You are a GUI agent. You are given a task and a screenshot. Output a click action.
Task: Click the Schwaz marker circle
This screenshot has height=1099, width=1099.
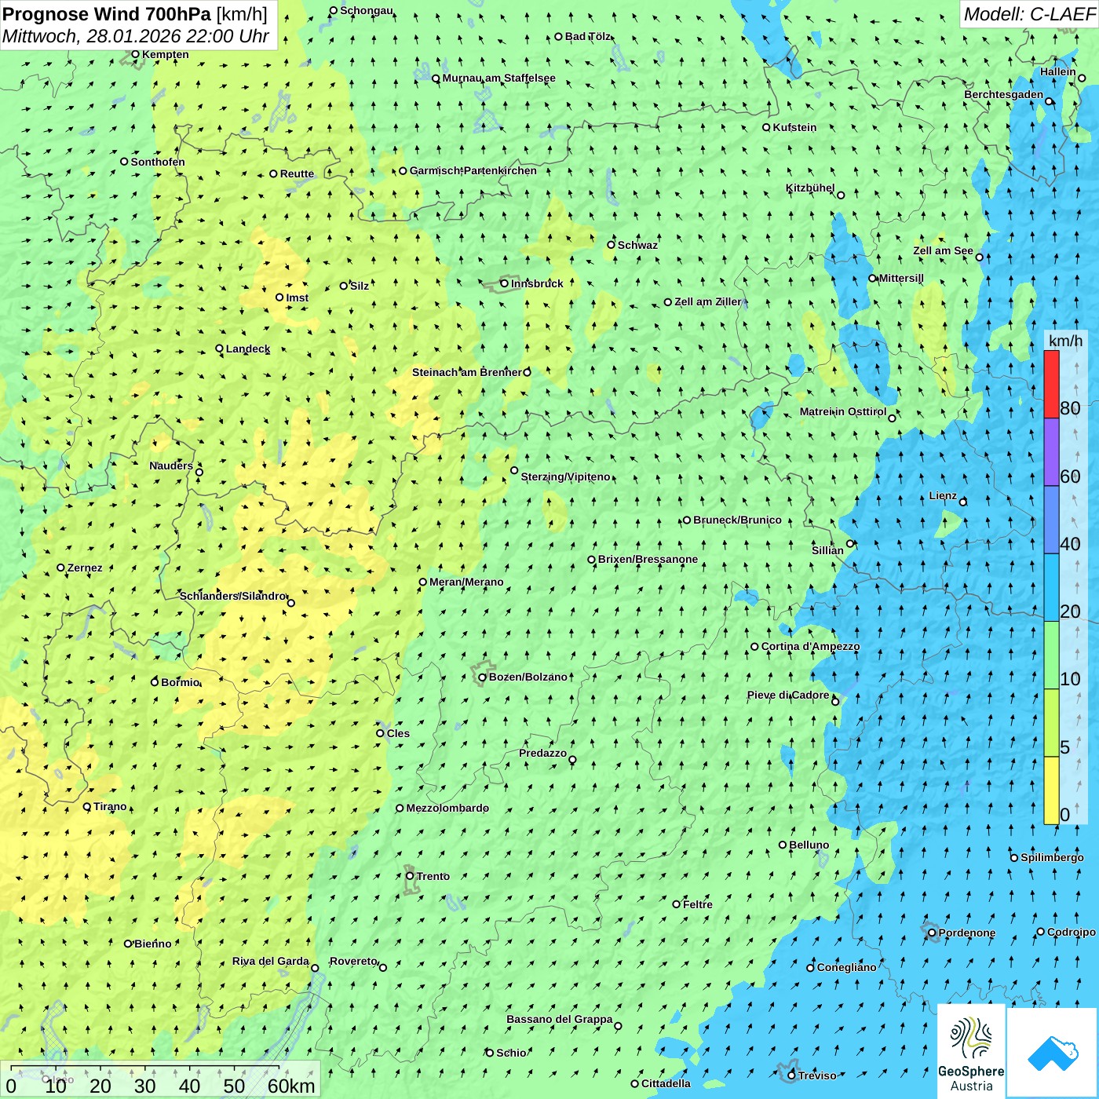tap(611, 244)
